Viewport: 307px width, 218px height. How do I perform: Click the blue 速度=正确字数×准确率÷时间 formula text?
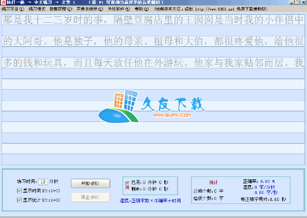[151, 201]
